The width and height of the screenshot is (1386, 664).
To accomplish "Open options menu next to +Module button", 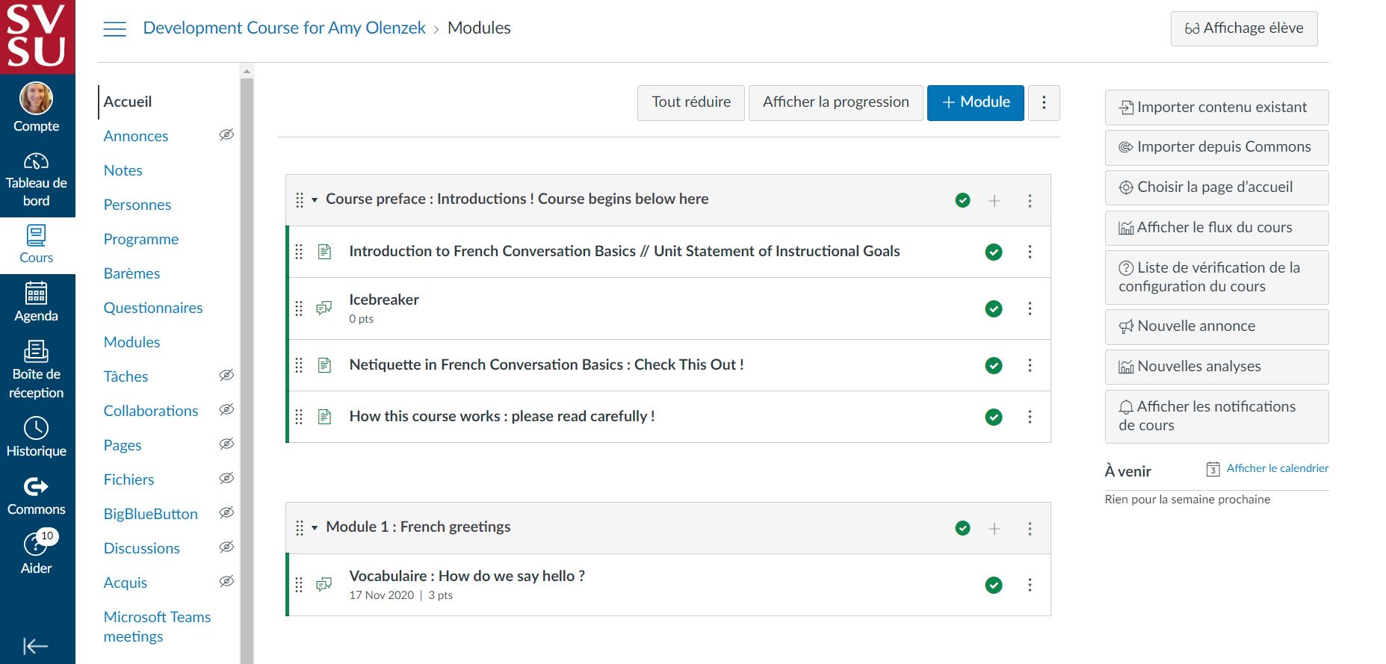I will [x=1044, y=102].
